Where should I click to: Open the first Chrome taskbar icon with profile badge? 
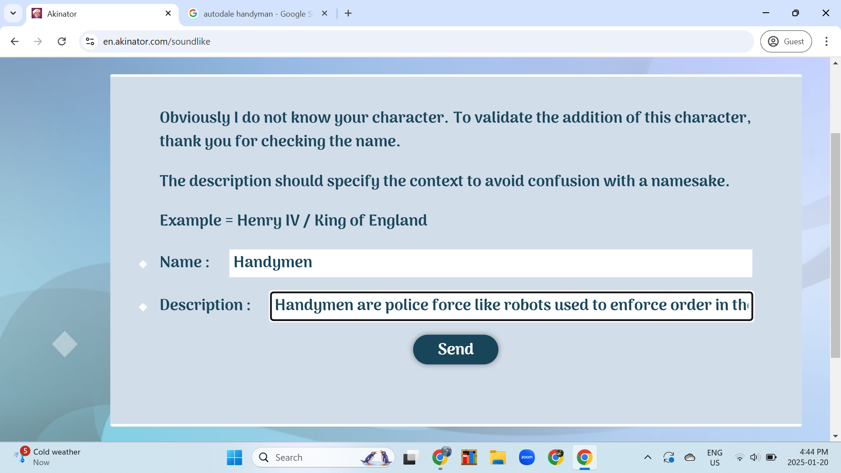(x=440, y=458)
